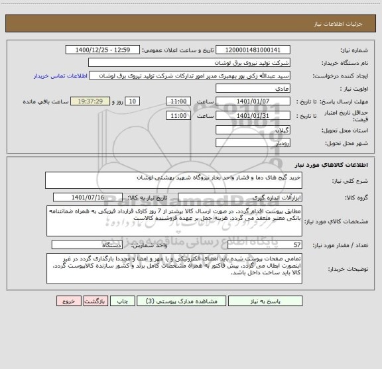Click the label تعداد / مقدار مورد نیاز
Viewport: 382px width, 369px height.
pos(340,245)
